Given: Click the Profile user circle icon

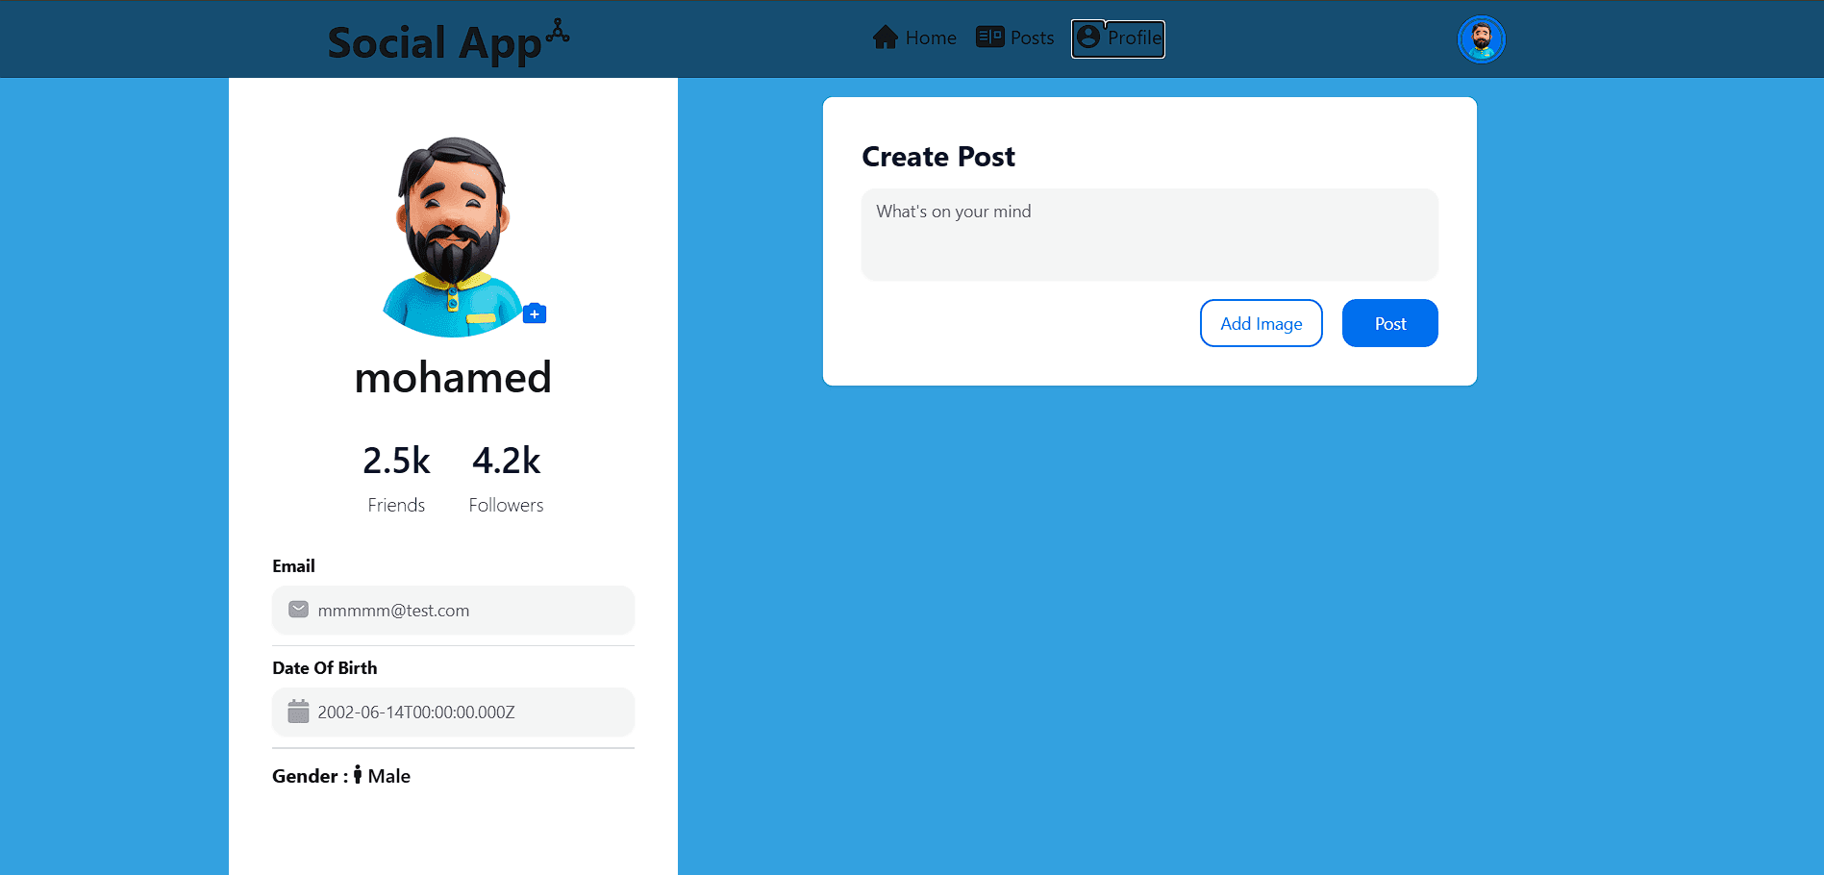Looking at the screenshot, I should 1088,37.
